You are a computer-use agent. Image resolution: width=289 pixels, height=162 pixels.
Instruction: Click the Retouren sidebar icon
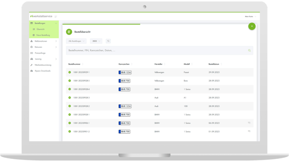32,47
